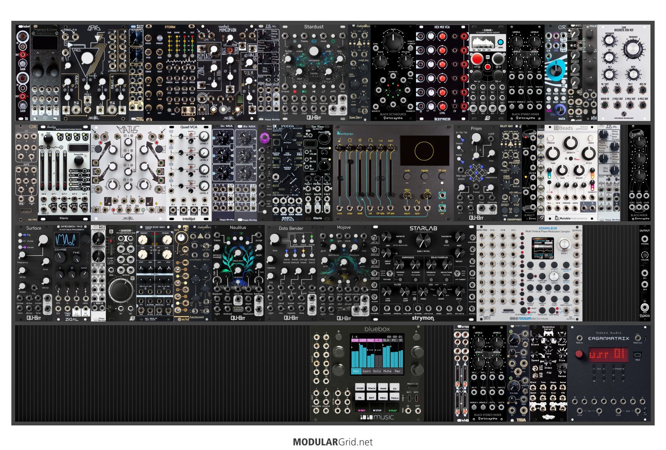Viewport: 666px width, 450px height.
Task: Click the Polygogo slider below 1:N knob
Action: pyautogui.click(x=380, y=178)
